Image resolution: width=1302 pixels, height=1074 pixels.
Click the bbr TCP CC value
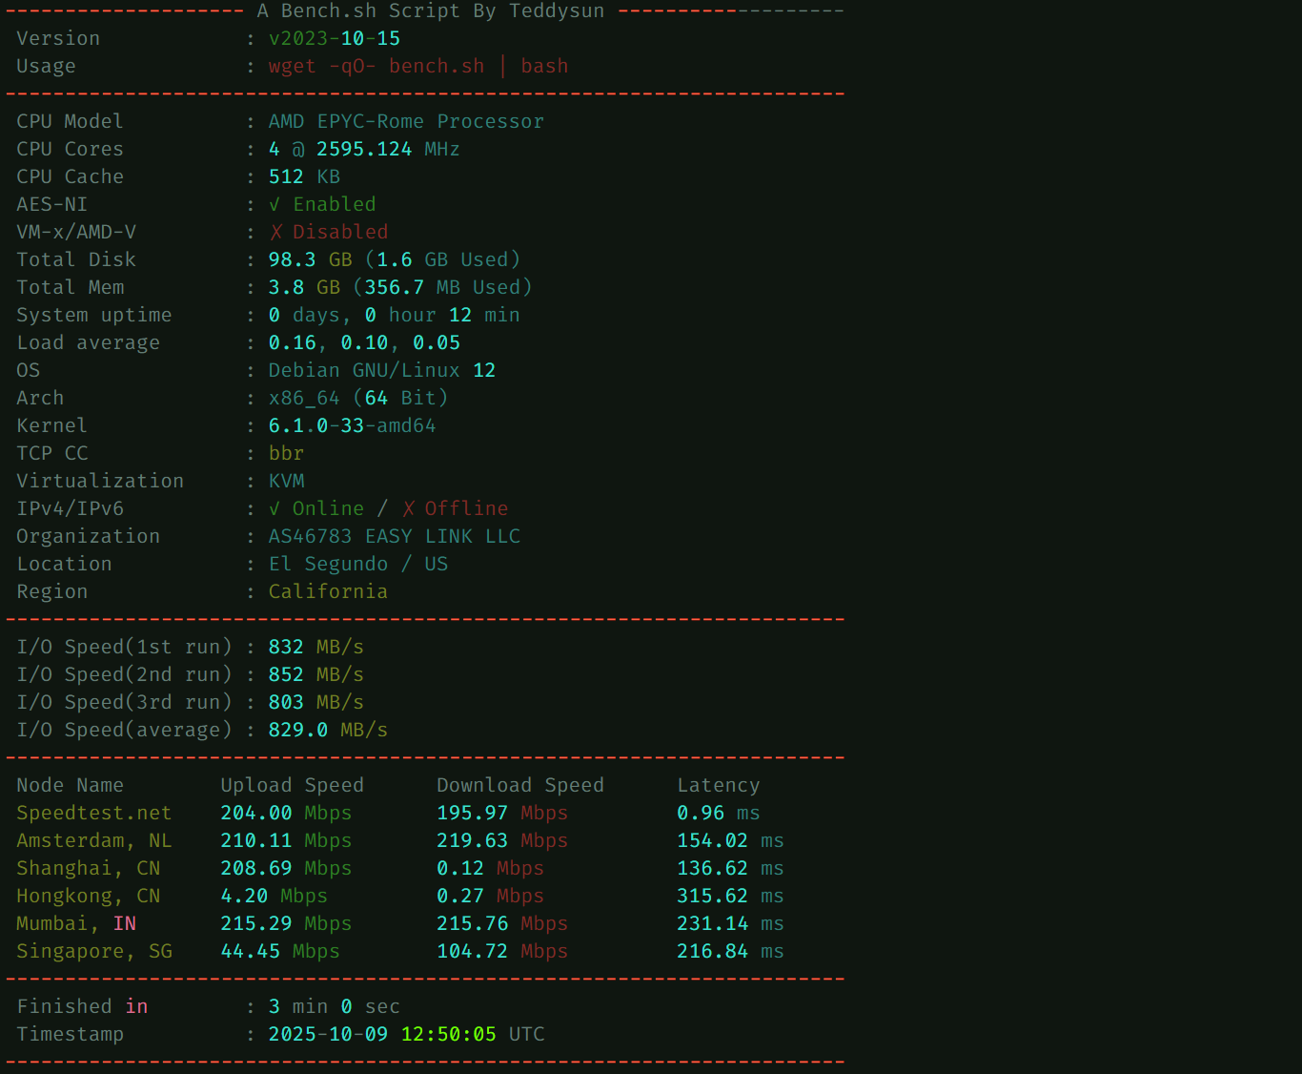tap(286, 454)
